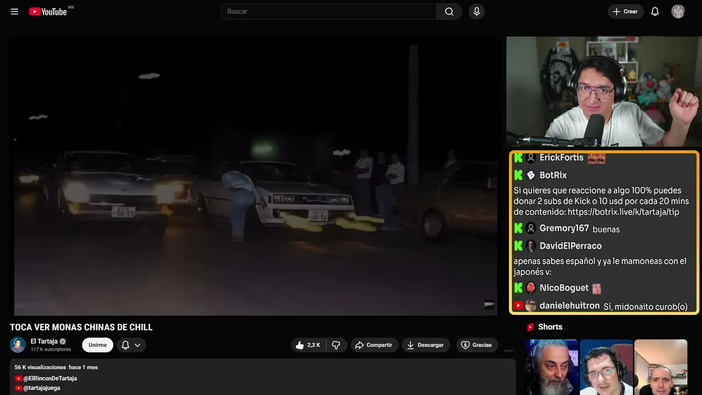Click the ErickFortis username in chat
The image size is (702, 395).
click(x=562, y=158)
